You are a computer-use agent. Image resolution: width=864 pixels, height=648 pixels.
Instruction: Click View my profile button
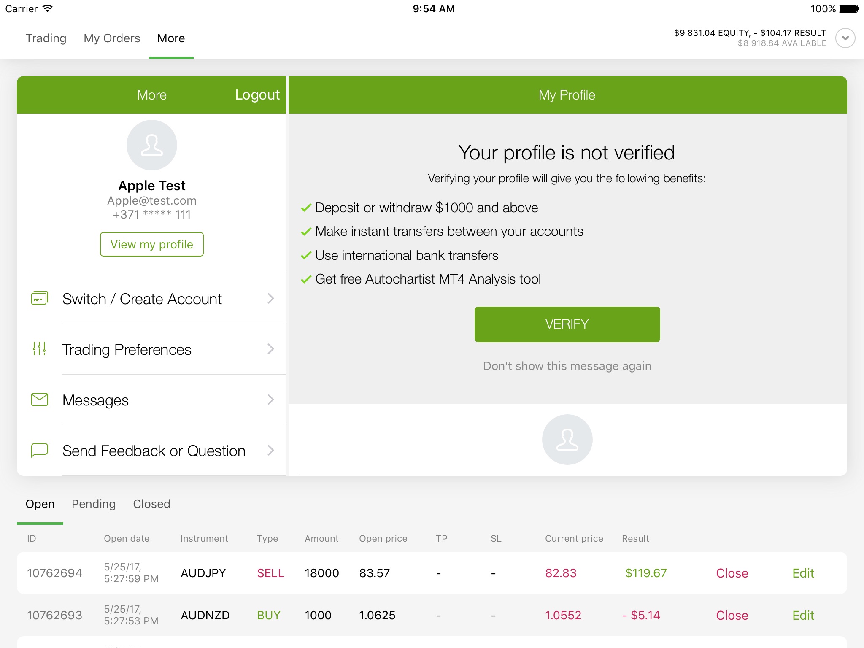(151, 244)
